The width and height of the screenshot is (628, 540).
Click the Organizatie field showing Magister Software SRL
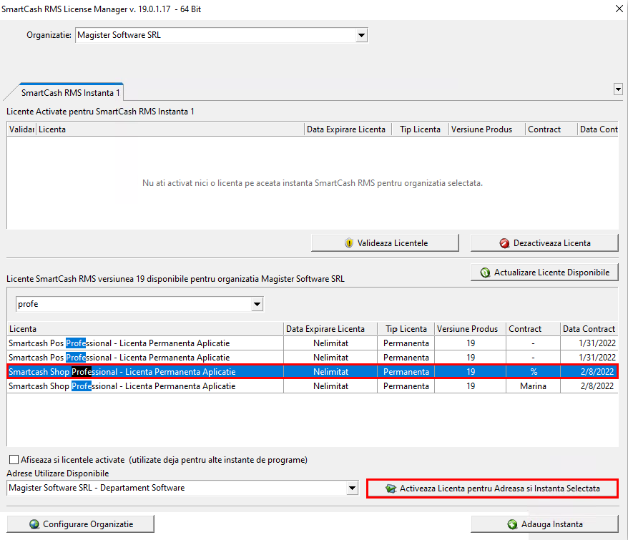[x=215, y=35]
